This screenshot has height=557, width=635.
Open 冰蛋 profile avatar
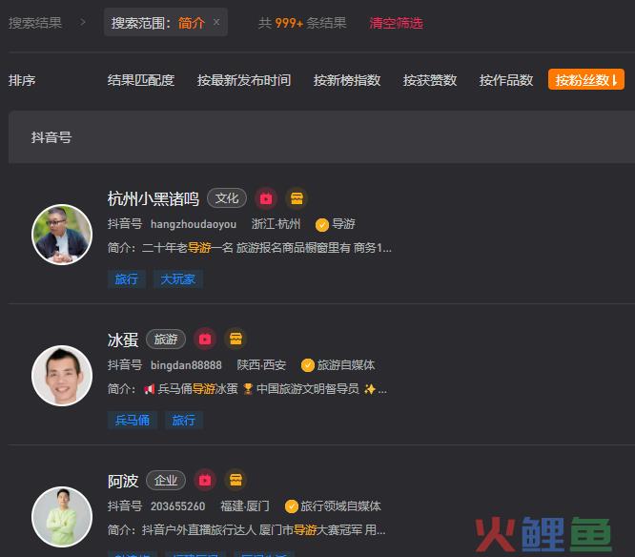[x=62, y=376]
